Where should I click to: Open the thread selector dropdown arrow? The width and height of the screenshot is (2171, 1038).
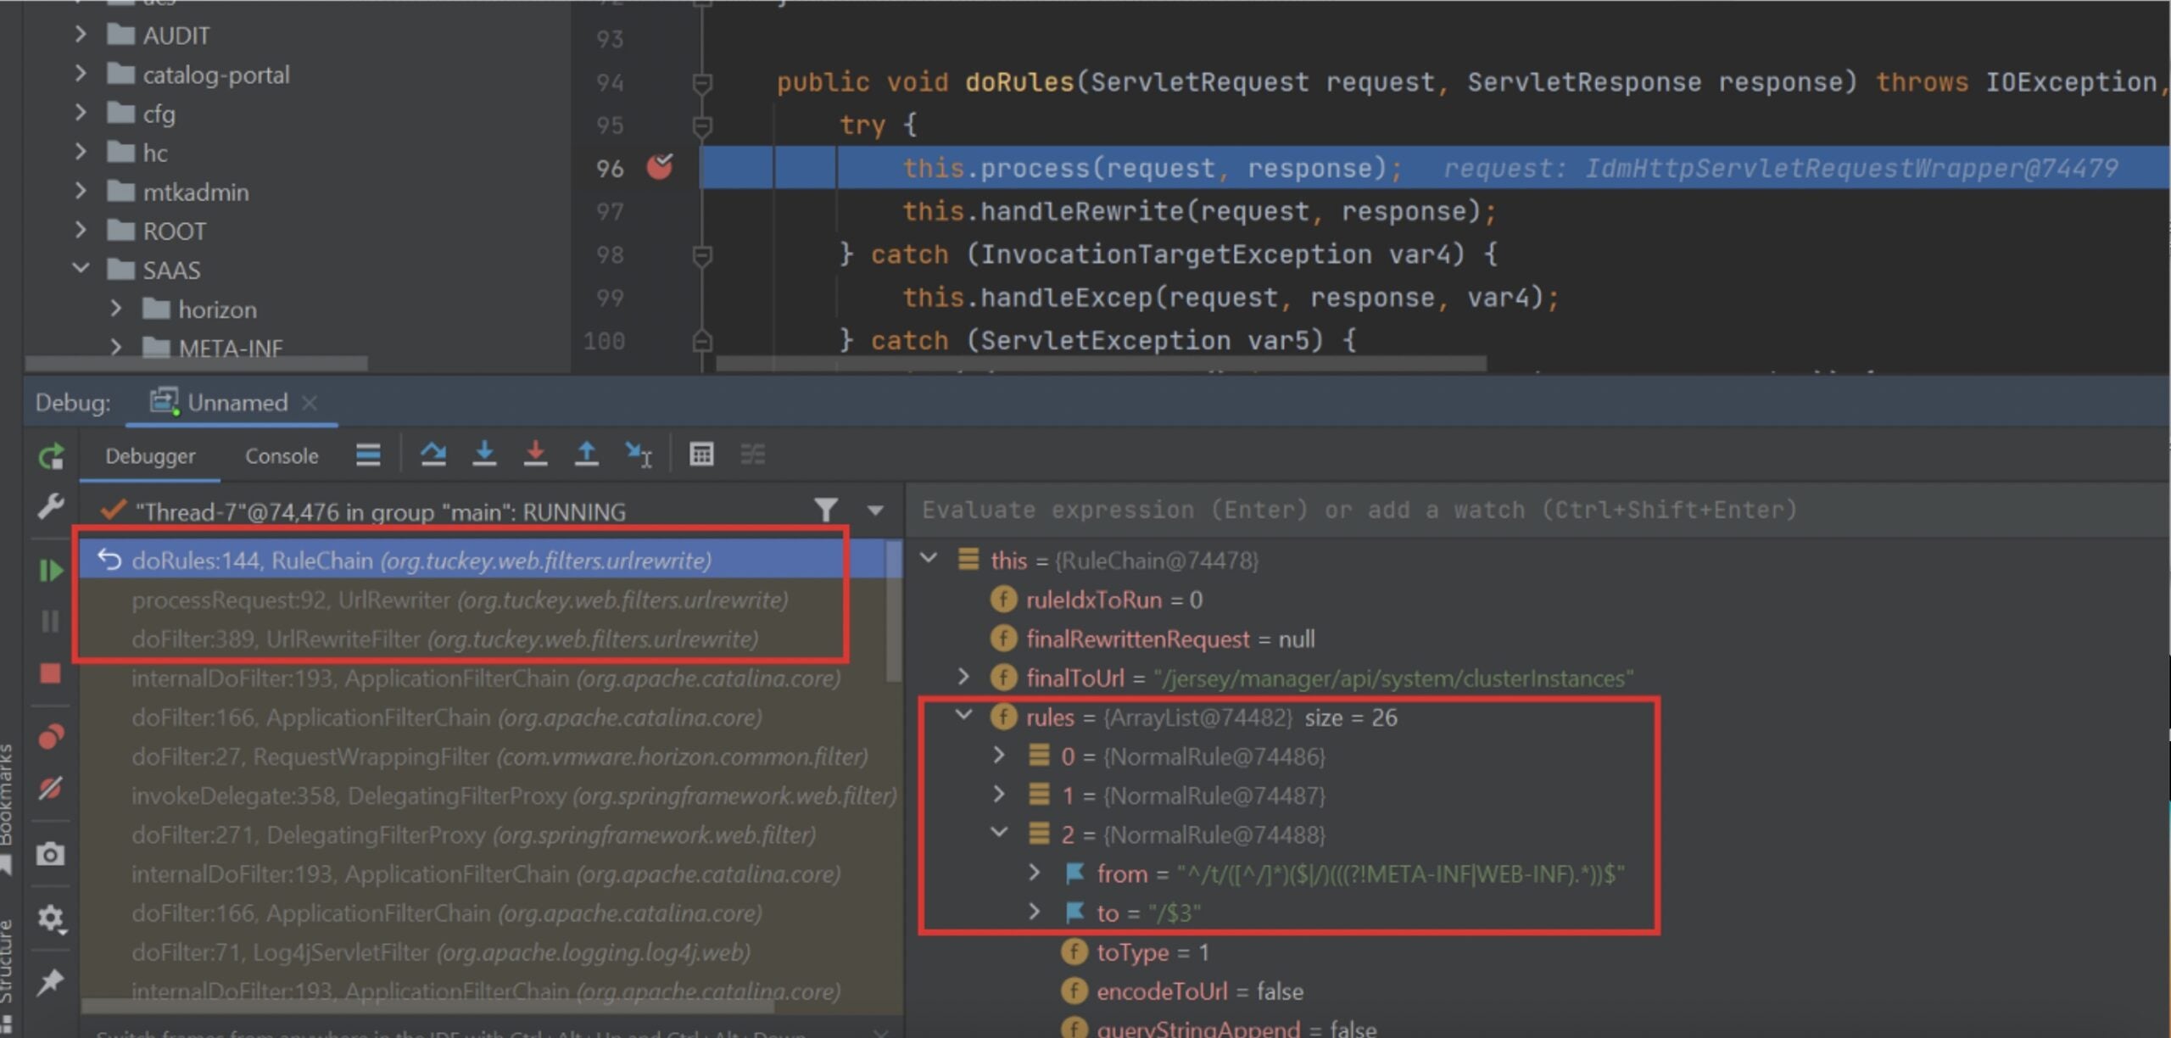[x=875, y=511]
